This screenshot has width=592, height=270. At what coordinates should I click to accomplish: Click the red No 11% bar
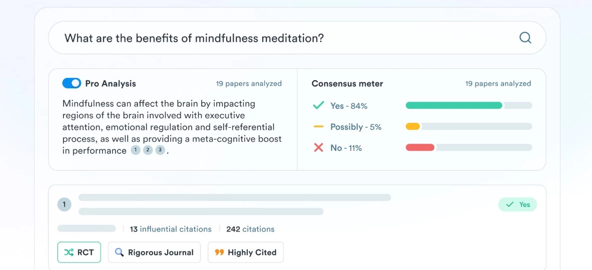click(x=469, y=148)
